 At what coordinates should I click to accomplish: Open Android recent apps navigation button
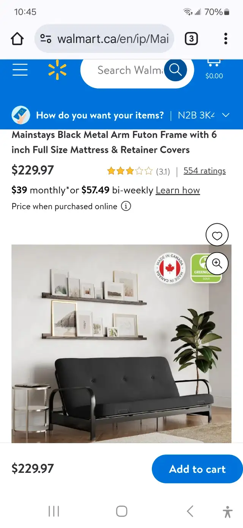pyautogui.click(x=54, y=511)
